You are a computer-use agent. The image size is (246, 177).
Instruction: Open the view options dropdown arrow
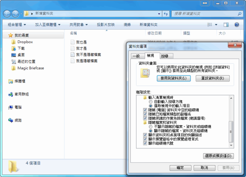pos(216,25)
